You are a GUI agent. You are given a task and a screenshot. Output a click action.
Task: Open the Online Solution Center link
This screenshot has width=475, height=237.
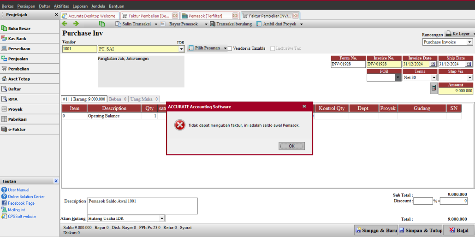point(26,196)
